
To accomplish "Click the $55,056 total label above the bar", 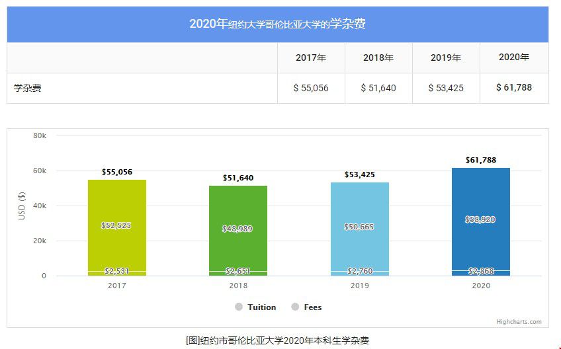I will coord(117,172).
